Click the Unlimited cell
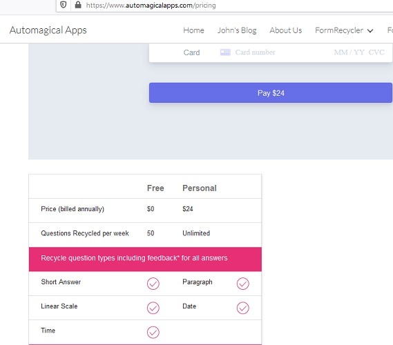This screenshot has width=393, height=345. click(196, 233)
